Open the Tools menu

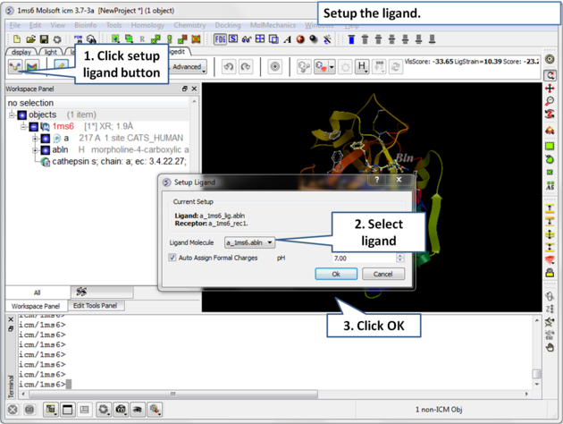[x=113, y=25]
